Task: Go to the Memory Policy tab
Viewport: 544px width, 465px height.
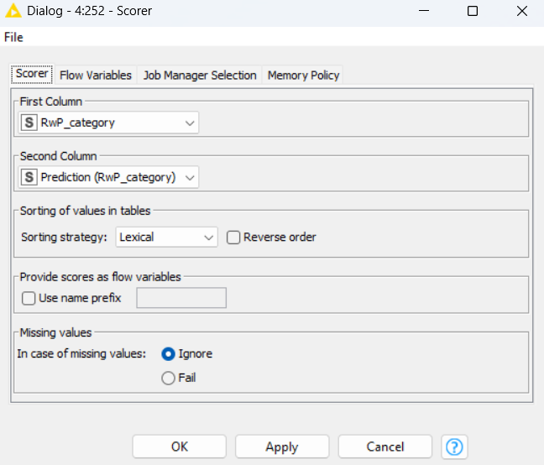Action: pos(303,75)
